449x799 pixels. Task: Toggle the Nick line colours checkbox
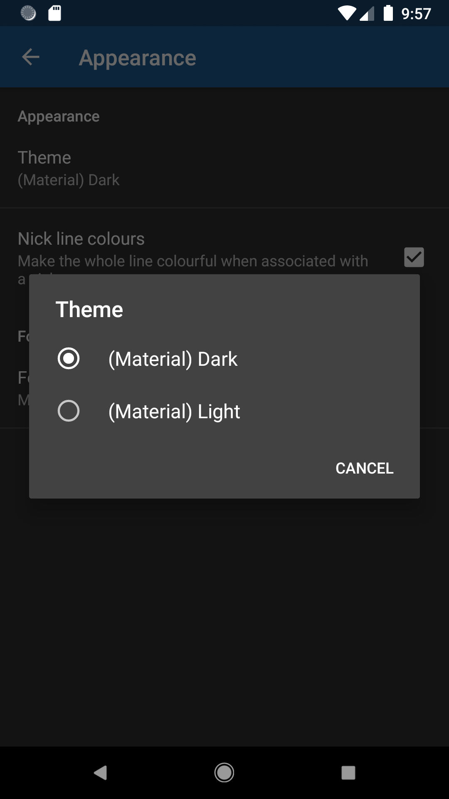pos(414,257)
